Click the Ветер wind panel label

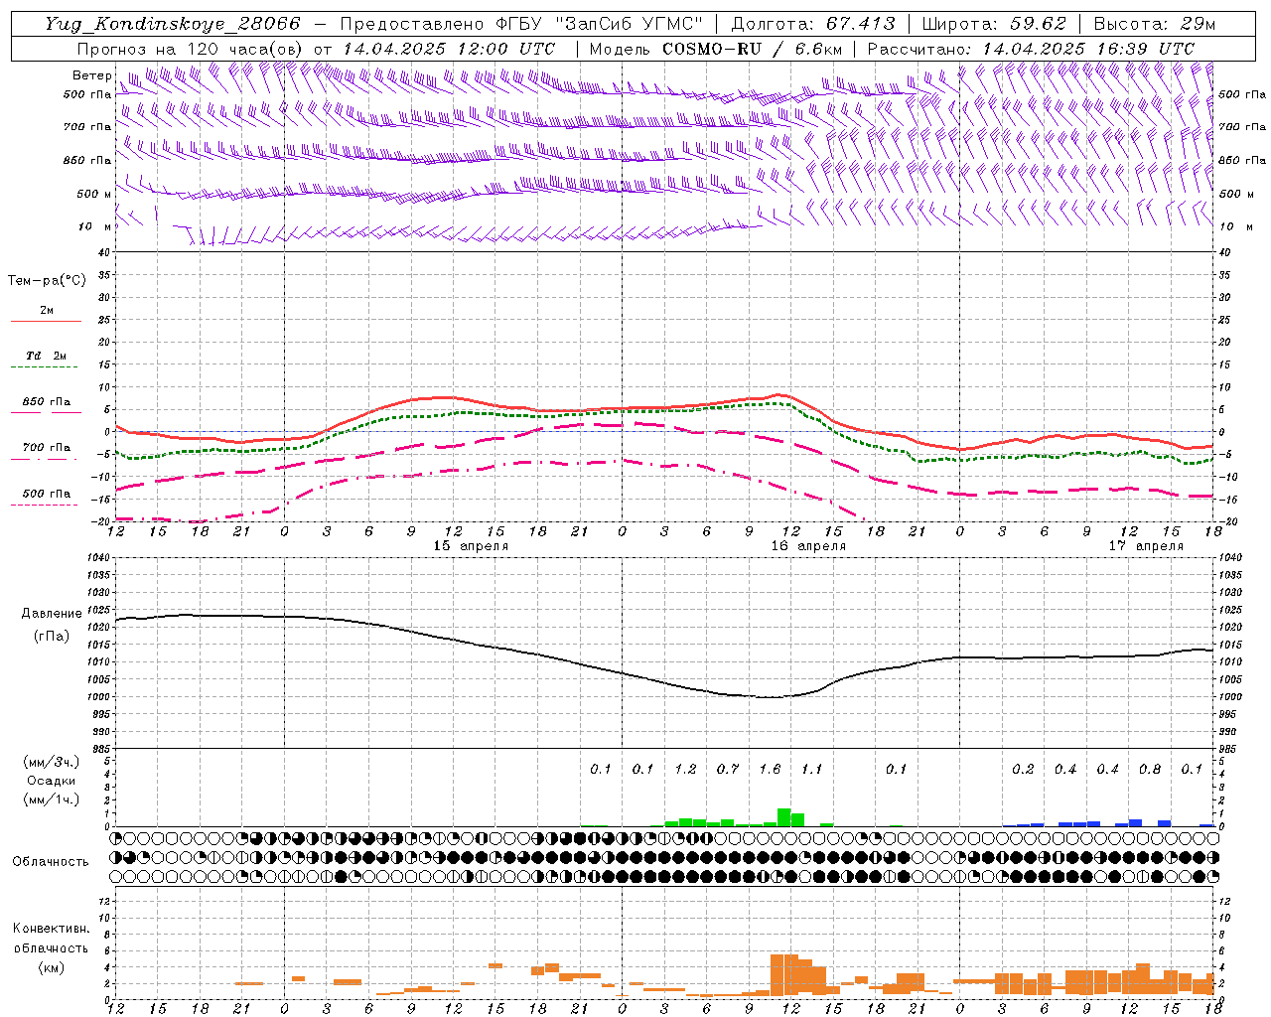point(91,75)
